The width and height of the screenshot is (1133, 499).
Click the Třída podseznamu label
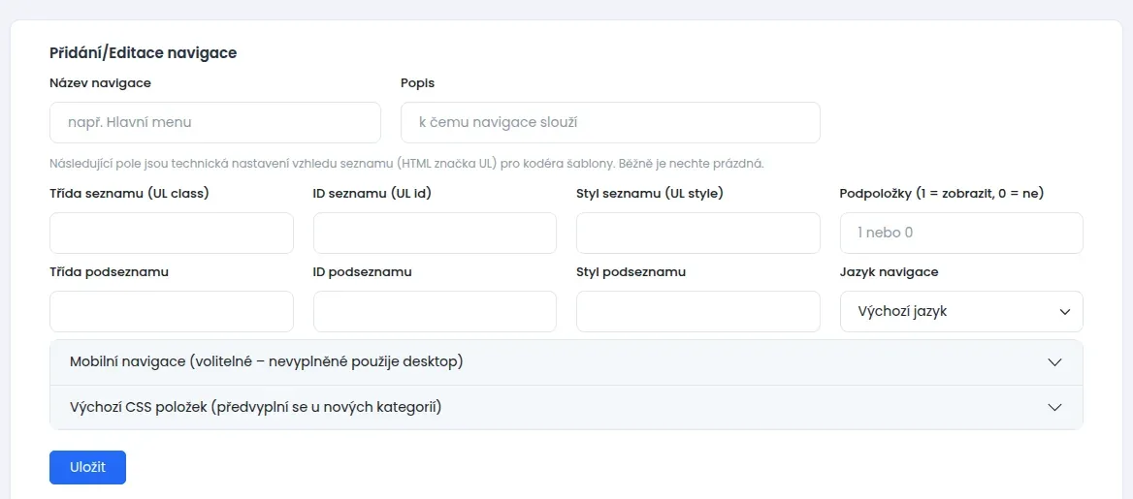click(109, 272)
